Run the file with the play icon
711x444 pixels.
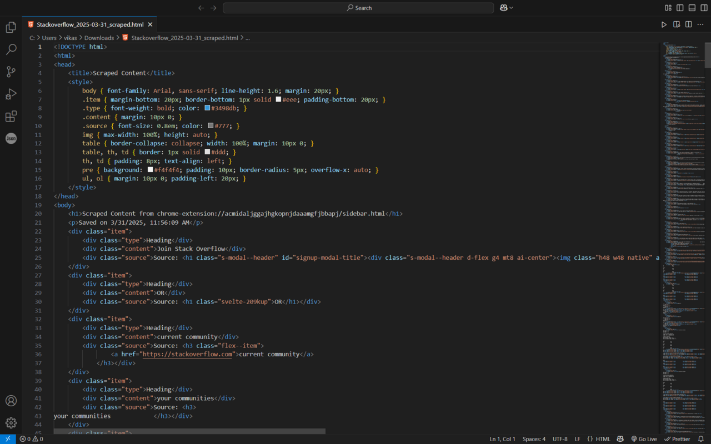coord(664,24)
